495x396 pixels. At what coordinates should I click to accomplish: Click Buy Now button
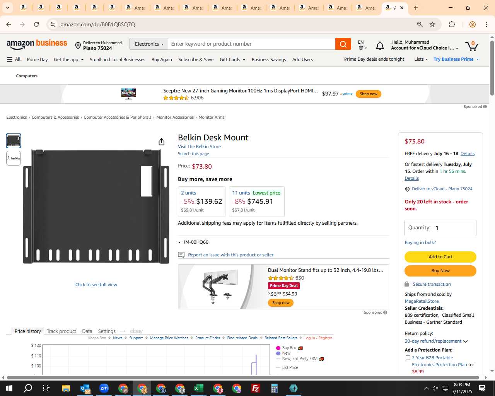[440, 271]
